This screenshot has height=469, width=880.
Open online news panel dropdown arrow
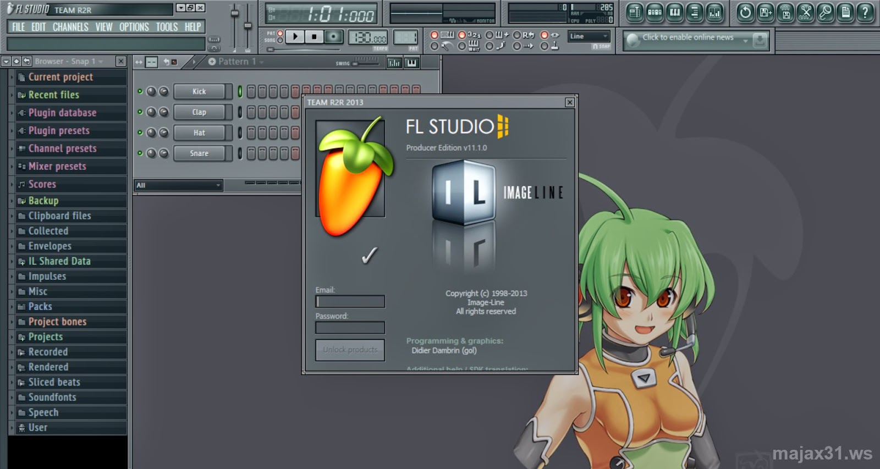(745, 41)
